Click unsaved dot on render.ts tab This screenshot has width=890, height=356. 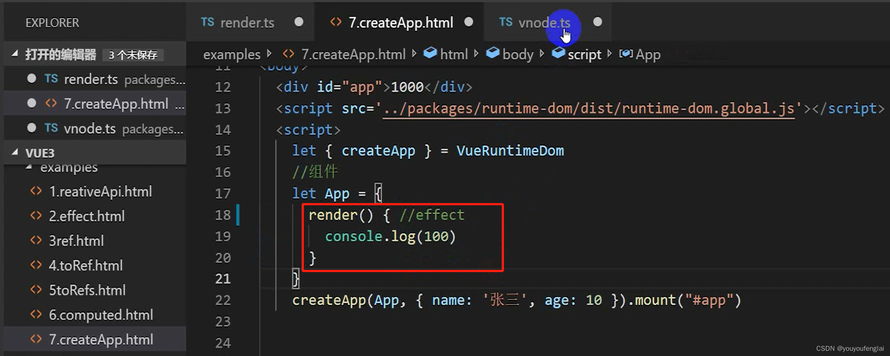point(299,22)
